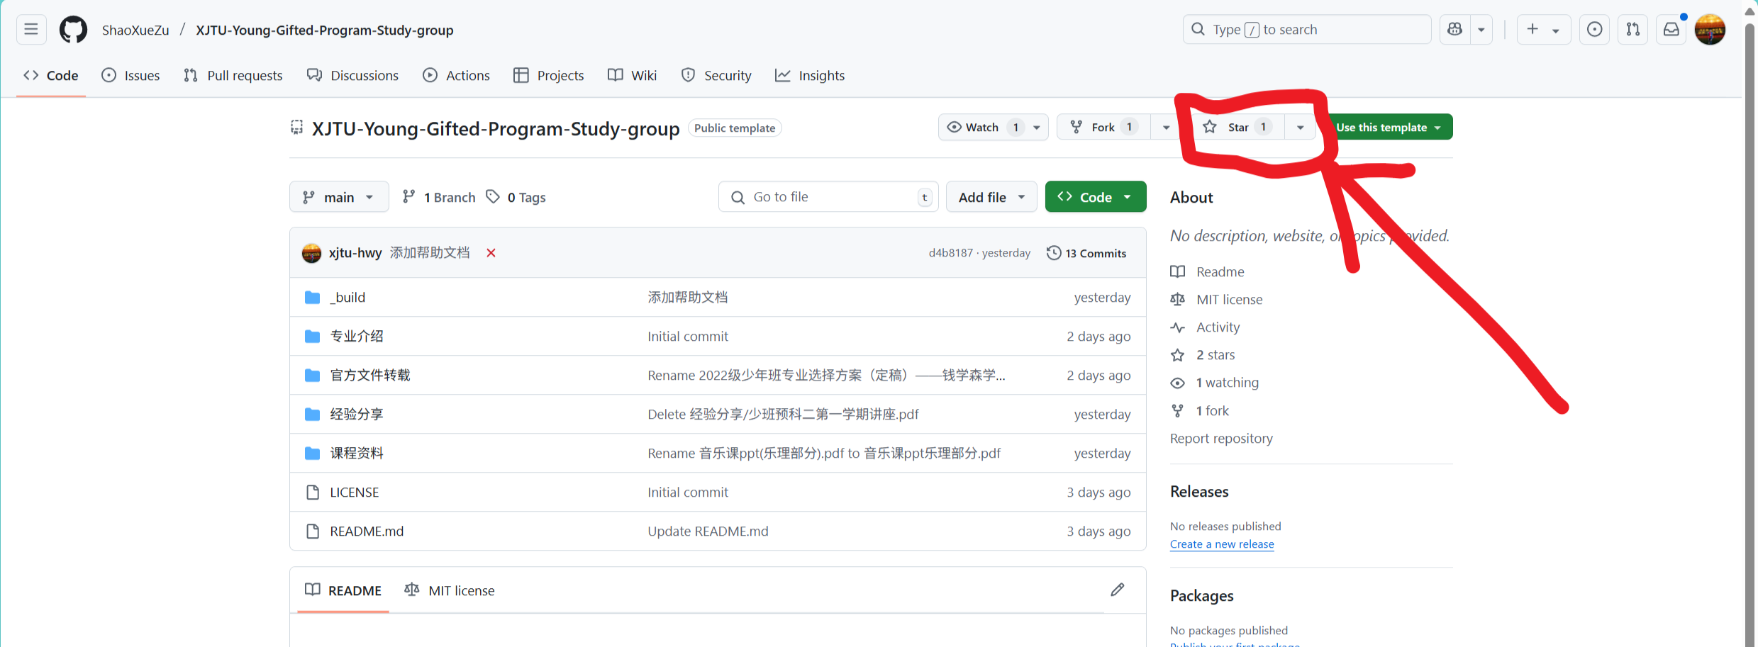The image size is (1758, 647).
Task: Open the README.md file
Action: coord(367,531)
